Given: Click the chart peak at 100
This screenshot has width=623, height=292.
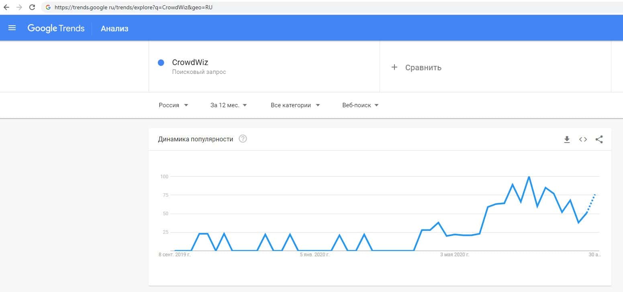Looking at the screenshot, I should 529,177.
